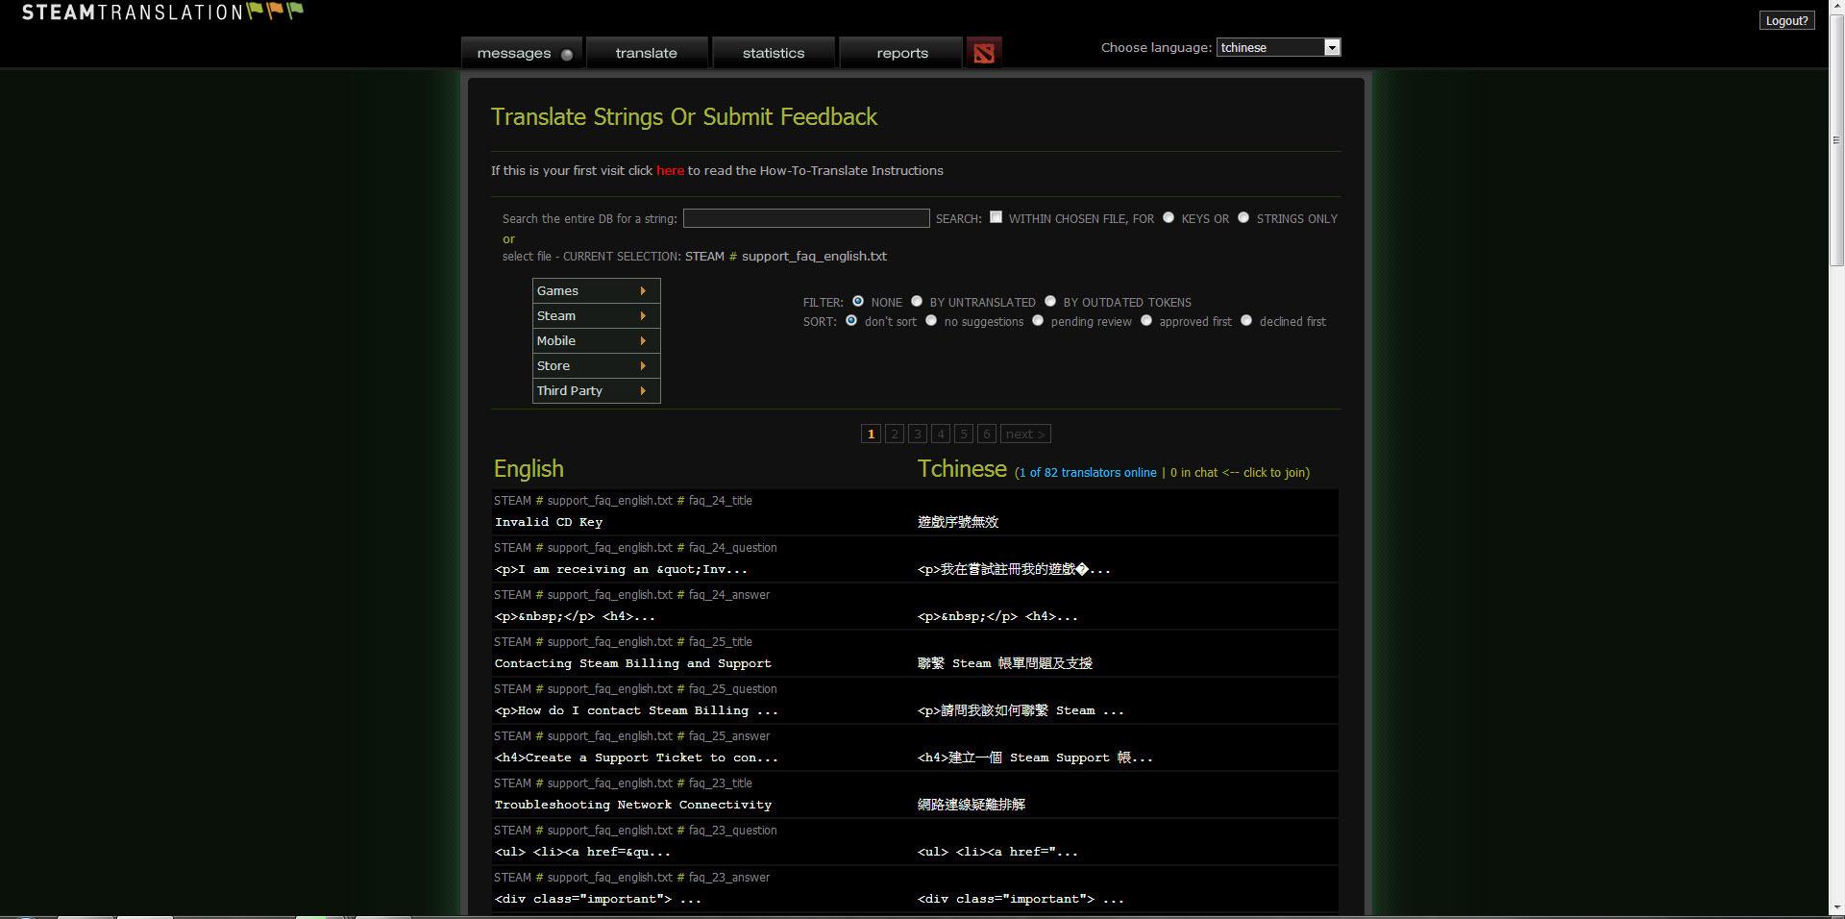
Task: Open the statistics tab
Action: [774, 53]
